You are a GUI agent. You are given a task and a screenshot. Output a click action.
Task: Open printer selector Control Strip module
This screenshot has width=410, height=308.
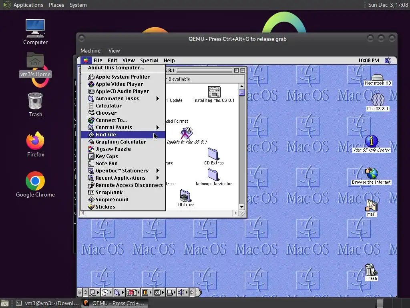tap(171, 292)
